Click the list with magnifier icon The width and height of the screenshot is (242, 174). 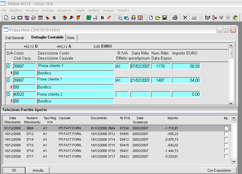click(120, 18)
